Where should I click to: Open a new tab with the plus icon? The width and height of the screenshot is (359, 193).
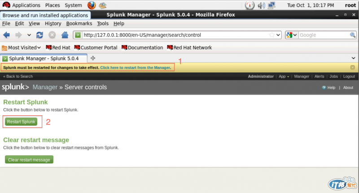tap(93, 58)
